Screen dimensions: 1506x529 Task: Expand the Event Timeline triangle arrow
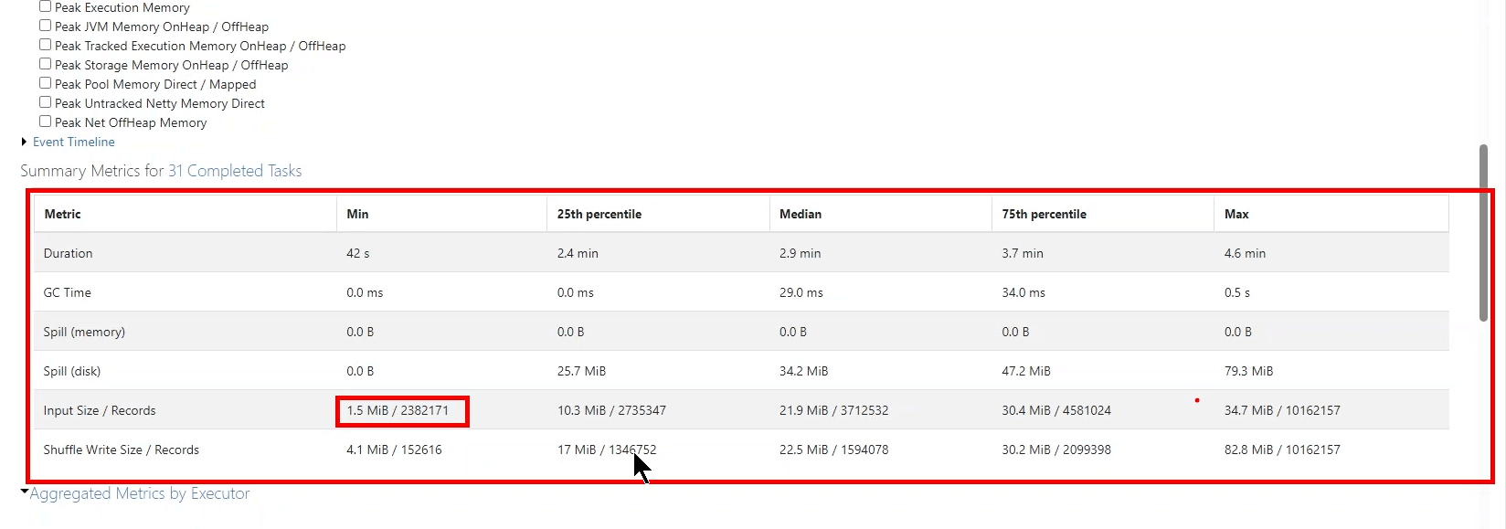pyautogui.click(x=24, y=142)
